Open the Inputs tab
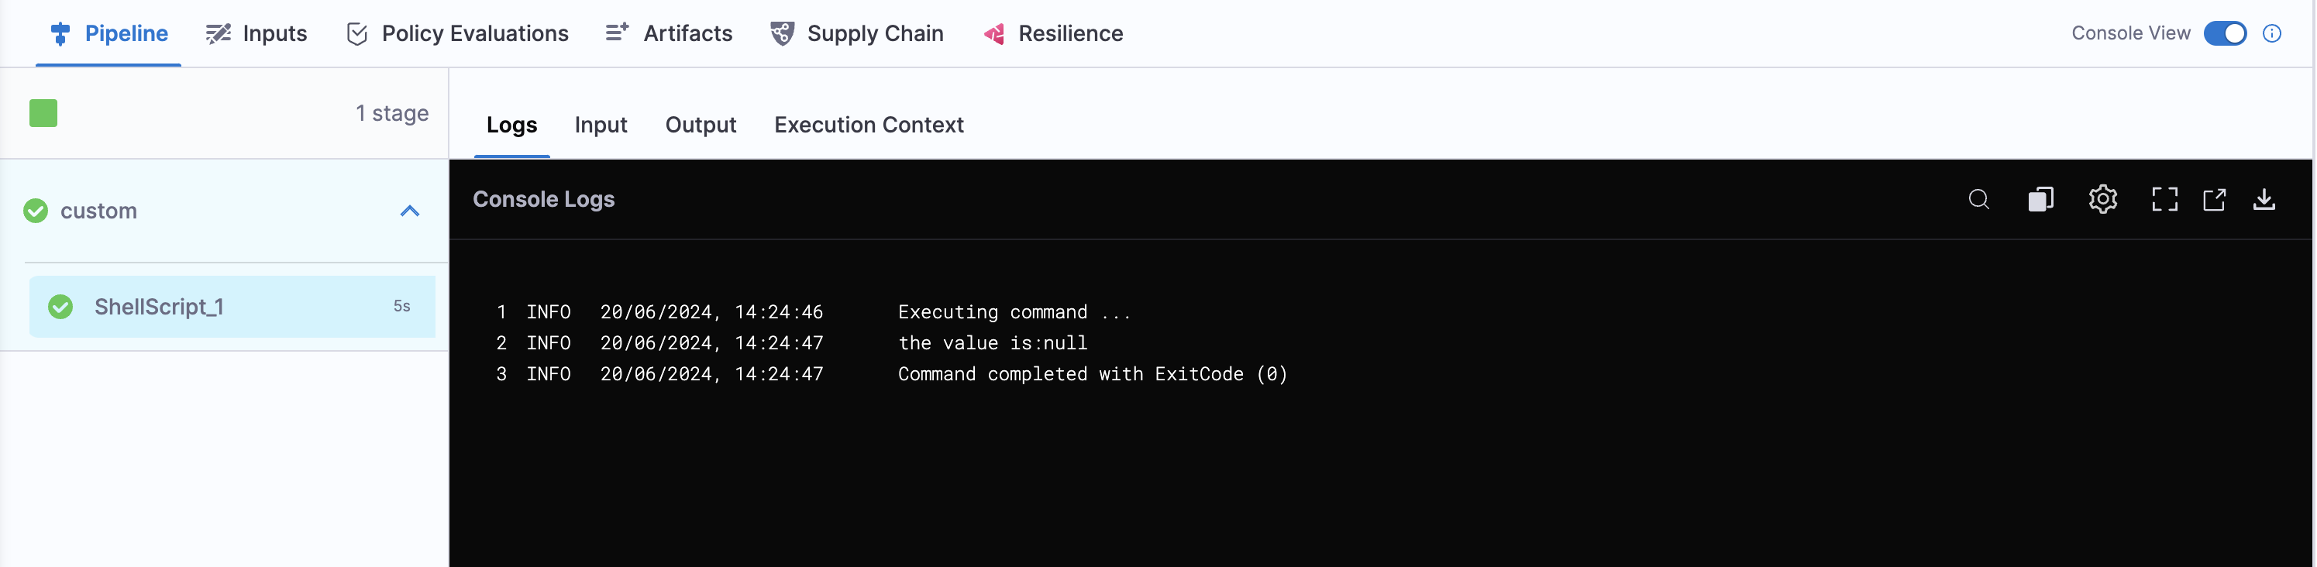 256,34
